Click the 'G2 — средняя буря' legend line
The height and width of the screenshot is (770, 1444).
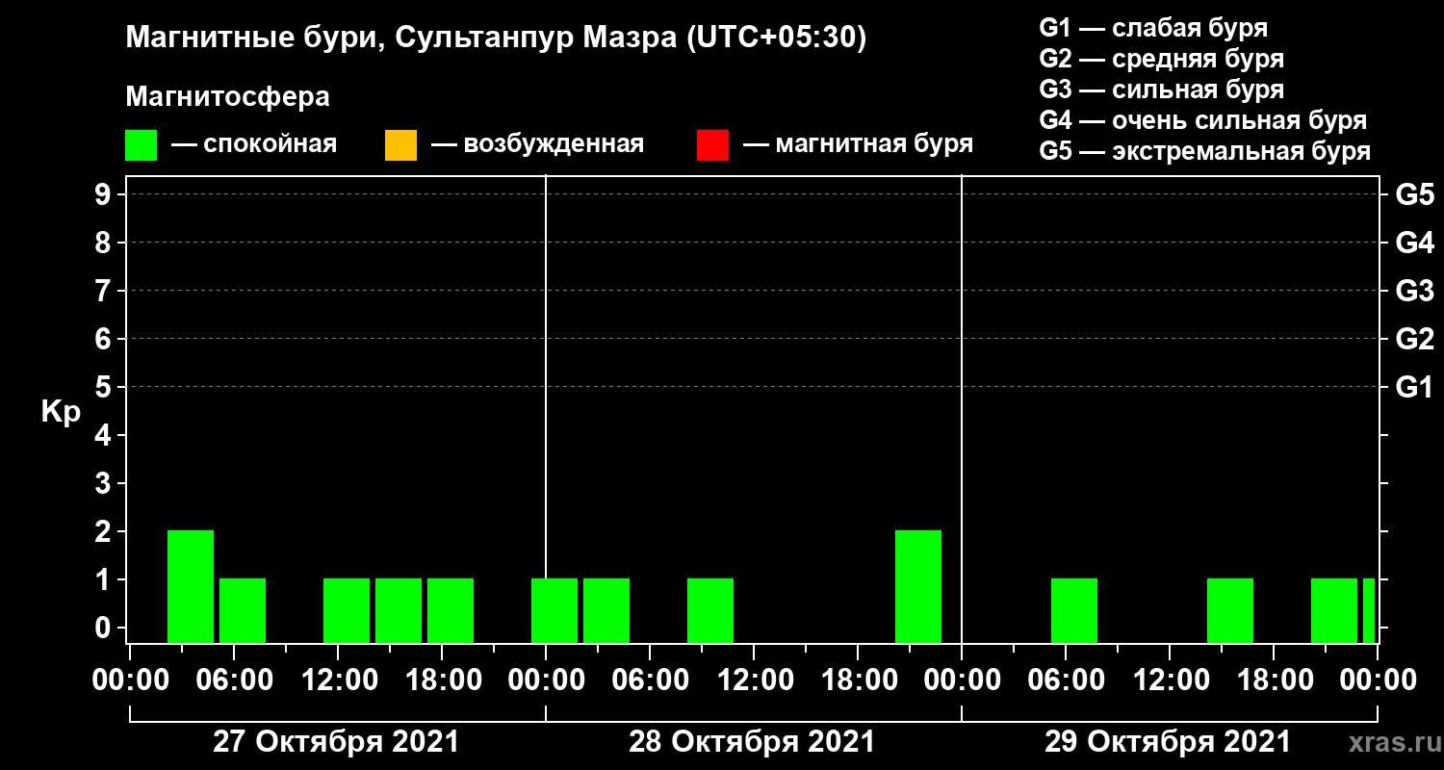tap(1161, 59)
